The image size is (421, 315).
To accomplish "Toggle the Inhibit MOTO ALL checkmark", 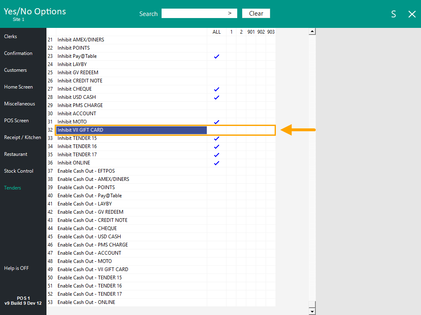I will coord(217,122).
